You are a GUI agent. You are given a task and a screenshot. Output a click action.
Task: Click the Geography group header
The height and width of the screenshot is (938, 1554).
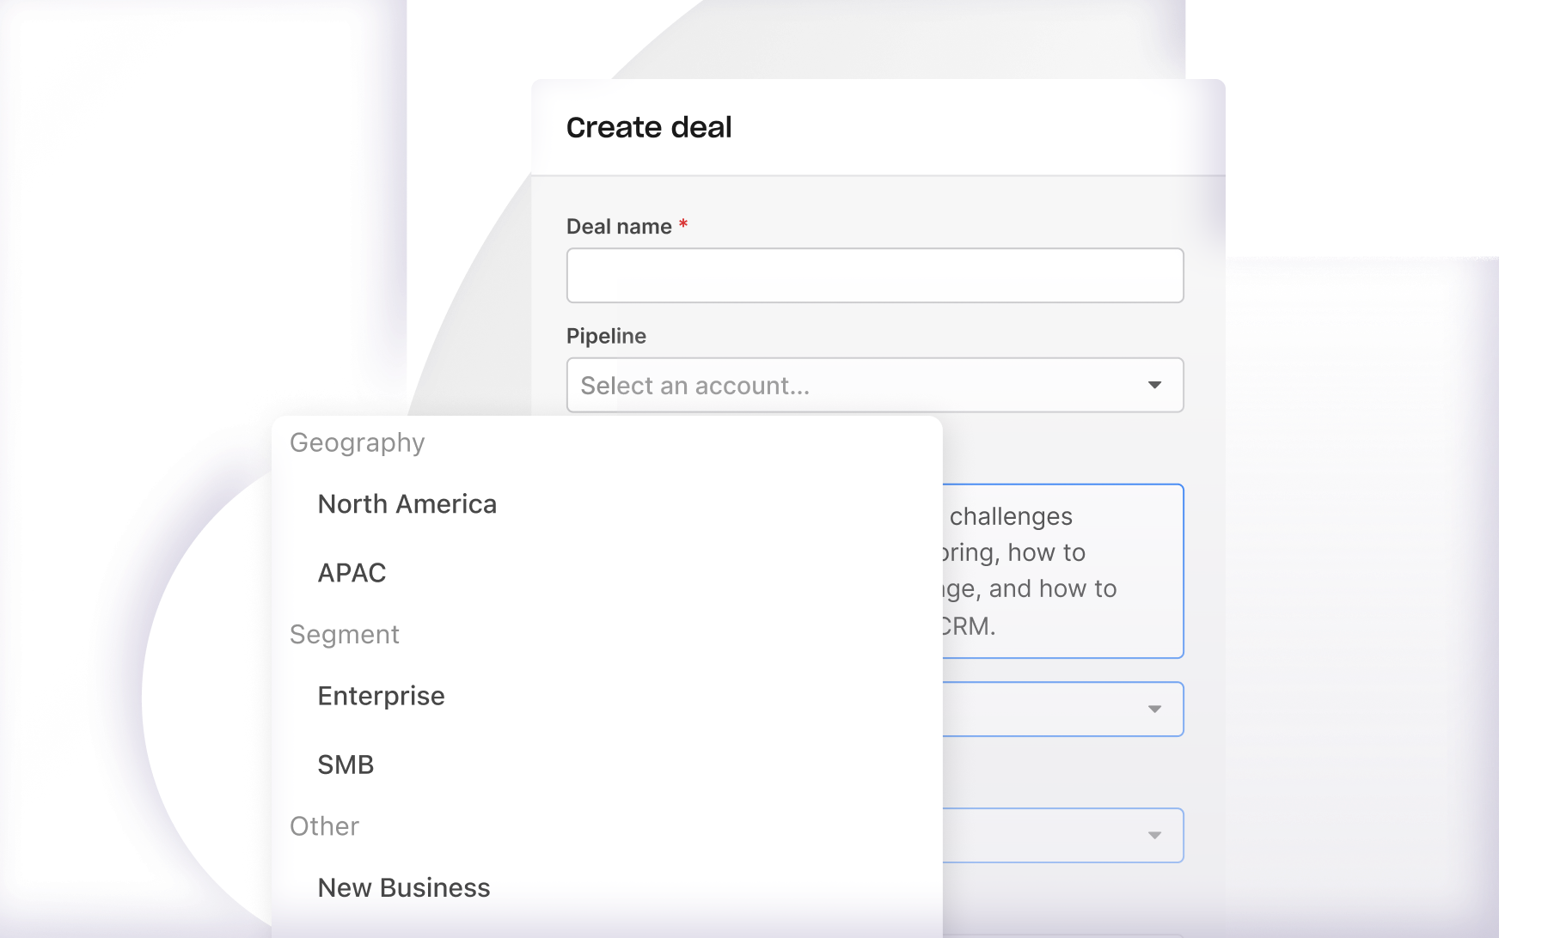tap(358, 442)
